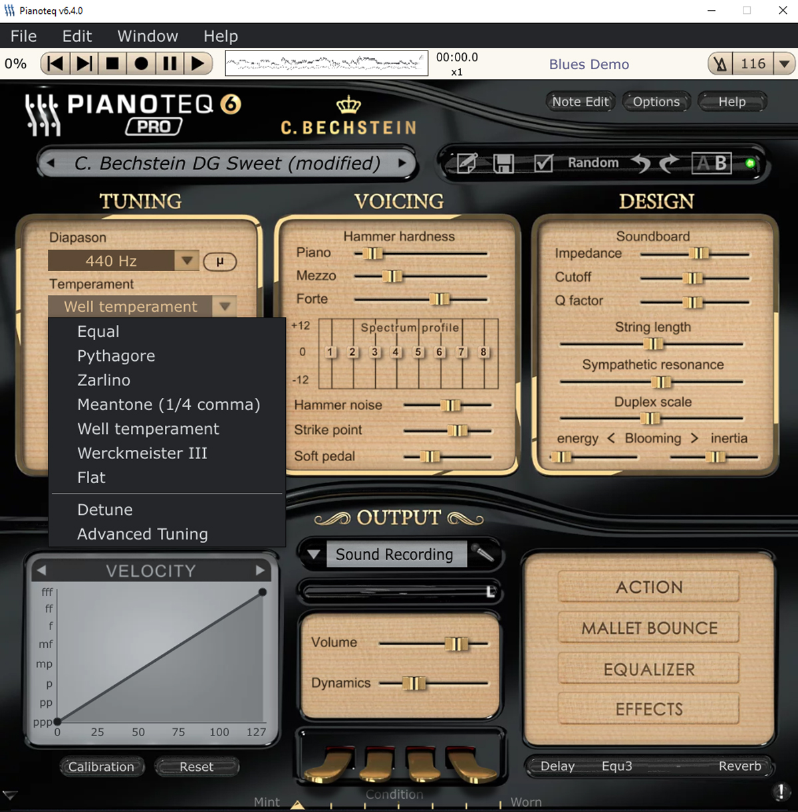
Task: Toggle the preset parameter freeze checkbox
Action: (x=543, y=163)
